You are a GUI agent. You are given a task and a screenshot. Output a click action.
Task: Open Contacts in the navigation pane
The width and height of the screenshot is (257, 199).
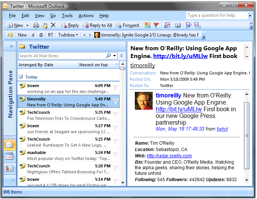[x=9, y=168]
